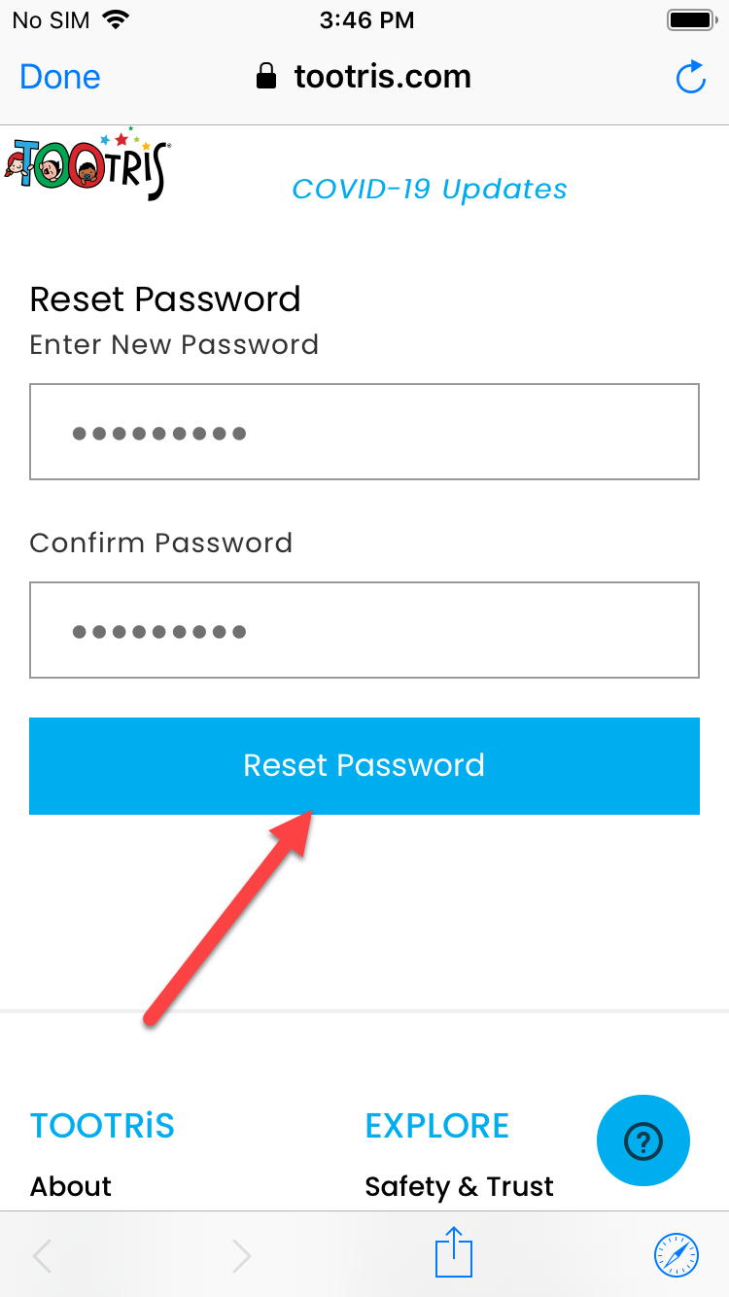Tap the reload page icon
Screen dimensions: 729x1297
(x=690, y=78)
